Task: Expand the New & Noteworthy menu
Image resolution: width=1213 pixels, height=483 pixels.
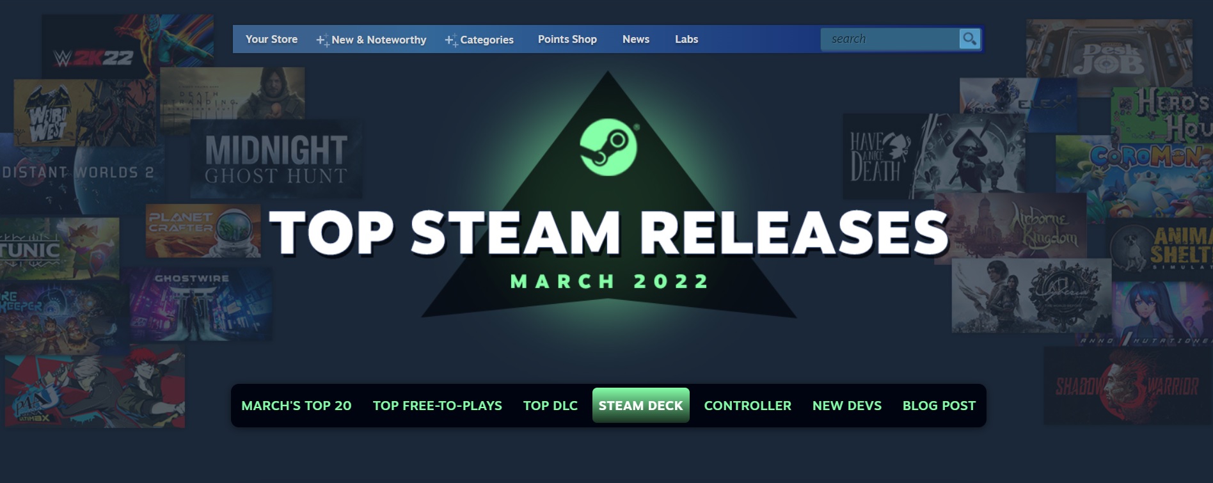Action: point(379,40)
